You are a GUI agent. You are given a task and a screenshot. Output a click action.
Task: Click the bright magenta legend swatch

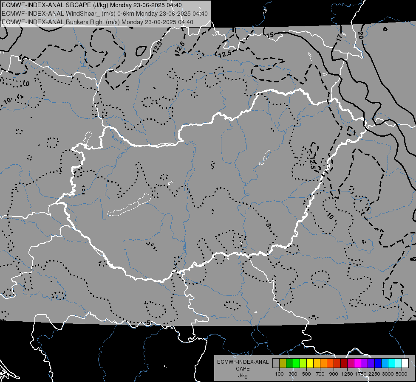[x=358, y=363]
